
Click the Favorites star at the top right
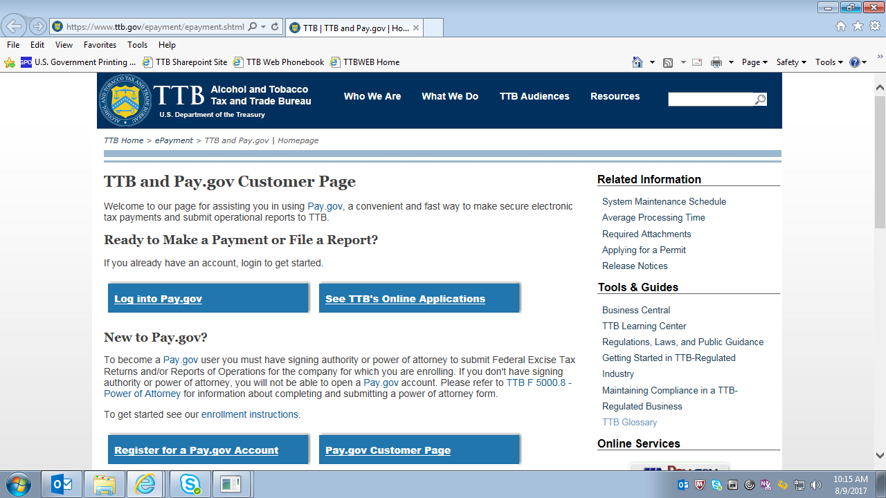coord(858,26)
